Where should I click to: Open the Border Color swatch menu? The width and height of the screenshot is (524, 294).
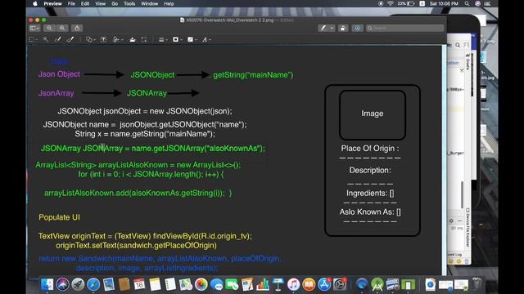(177, 40)
